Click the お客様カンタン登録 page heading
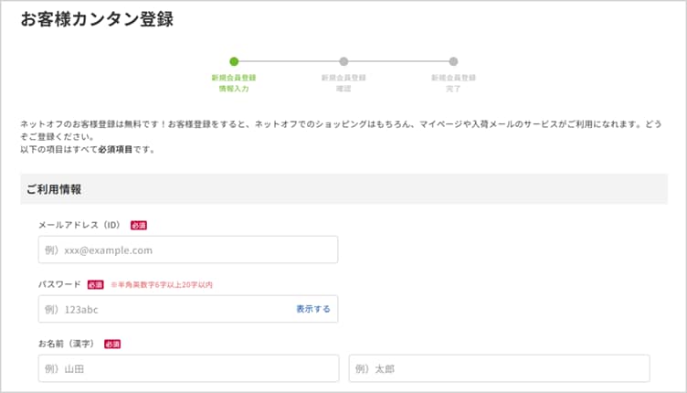 (97, 19)
